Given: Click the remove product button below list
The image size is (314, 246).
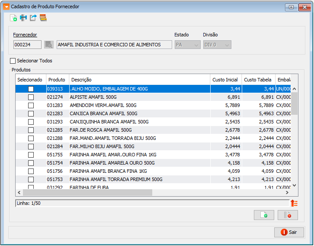Looking at the screenshot, I should [x=288, y=215].
